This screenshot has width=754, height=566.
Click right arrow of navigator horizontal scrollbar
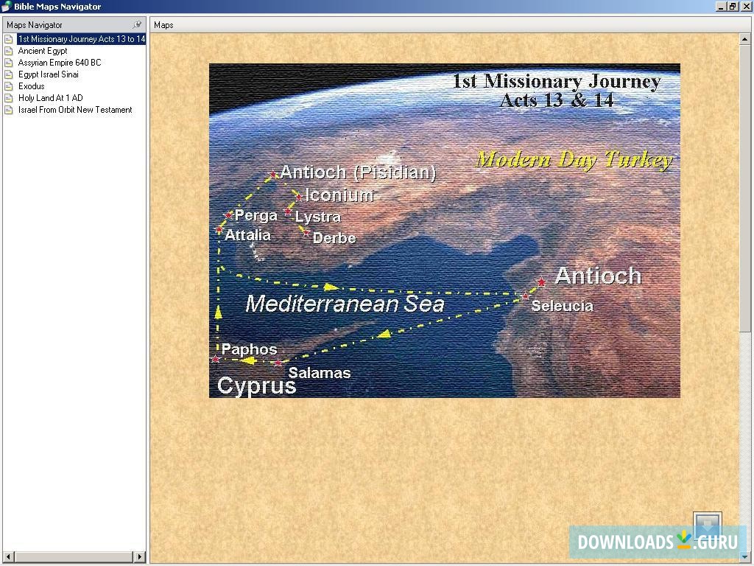point(139,557)
